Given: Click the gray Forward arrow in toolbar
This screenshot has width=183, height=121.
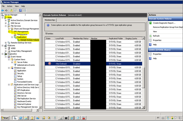Looking at the screenshot, I should [x=6, y=11].
